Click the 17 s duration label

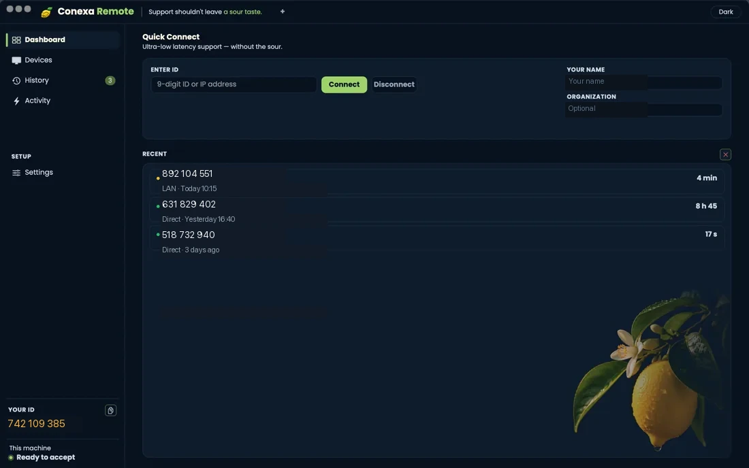[x=711, y=234]
